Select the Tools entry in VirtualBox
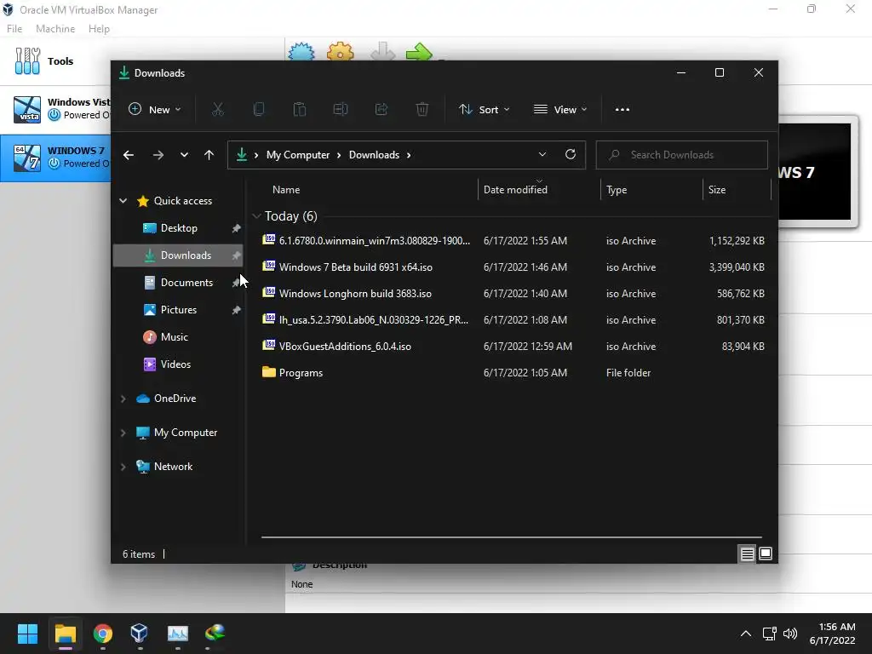Screen dimensions: 872x654 tap(55, 61)
